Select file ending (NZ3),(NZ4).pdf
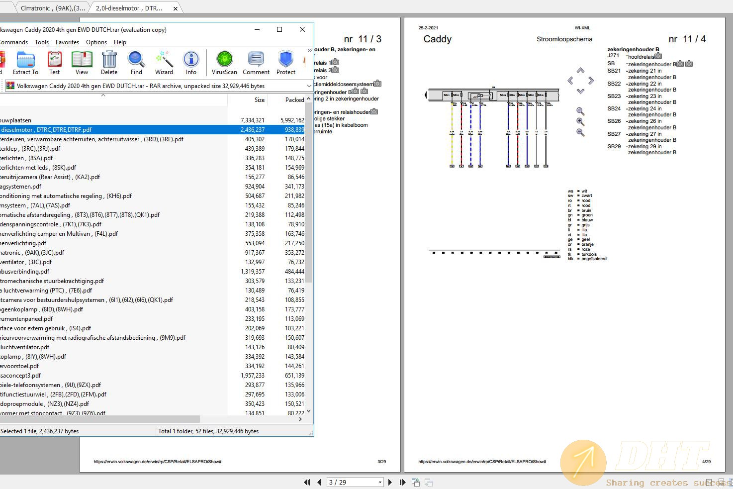733x489 pixels. click(152, 404)
